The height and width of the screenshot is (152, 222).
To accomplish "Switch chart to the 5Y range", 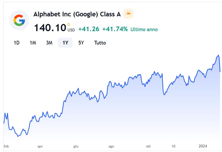I will pos(81,43).
